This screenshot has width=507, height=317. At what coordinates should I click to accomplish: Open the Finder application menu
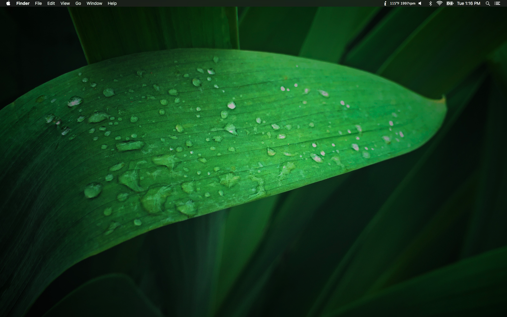click(x=23, y=3)
